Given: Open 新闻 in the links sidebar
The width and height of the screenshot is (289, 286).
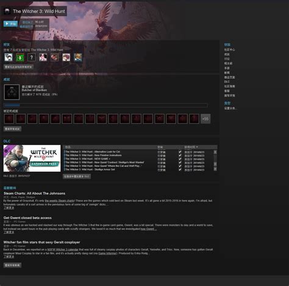Looking at the screenshot, I should point(227,73).
